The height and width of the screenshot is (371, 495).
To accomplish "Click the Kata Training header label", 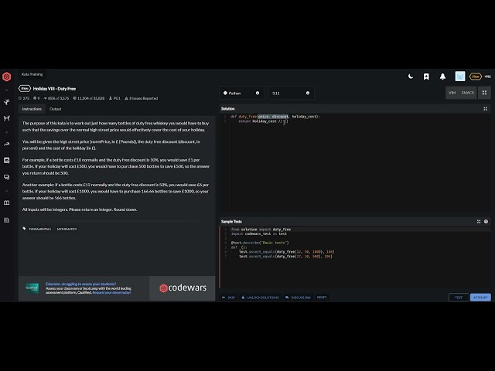I will [x=32, y=74].
